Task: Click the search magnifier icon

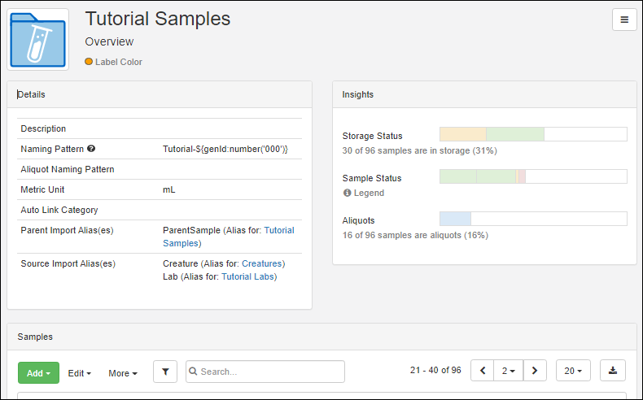Action: (x=193, y=372)
